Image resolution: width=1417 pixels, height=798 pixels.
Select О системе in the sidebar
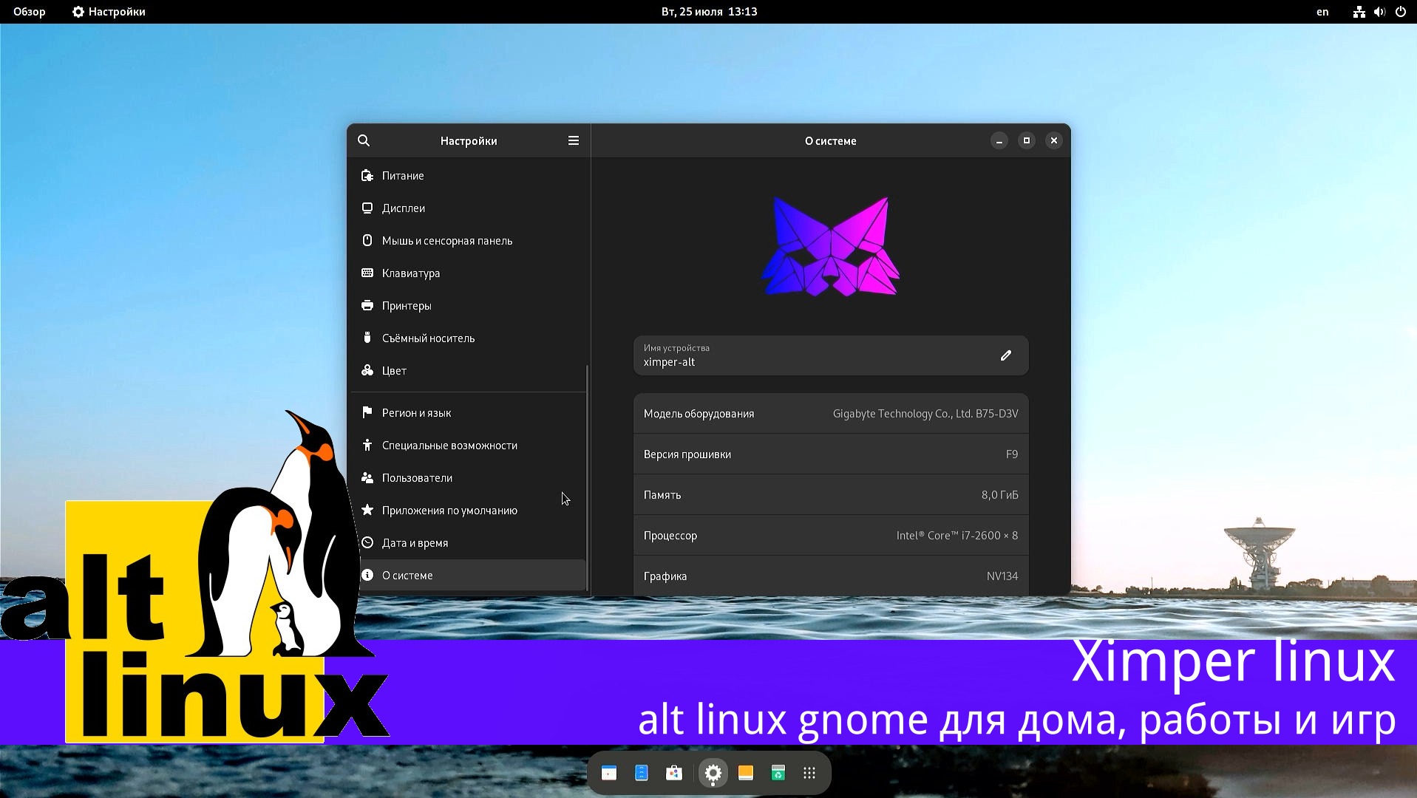pyautogui.click(x=408, y=575)
